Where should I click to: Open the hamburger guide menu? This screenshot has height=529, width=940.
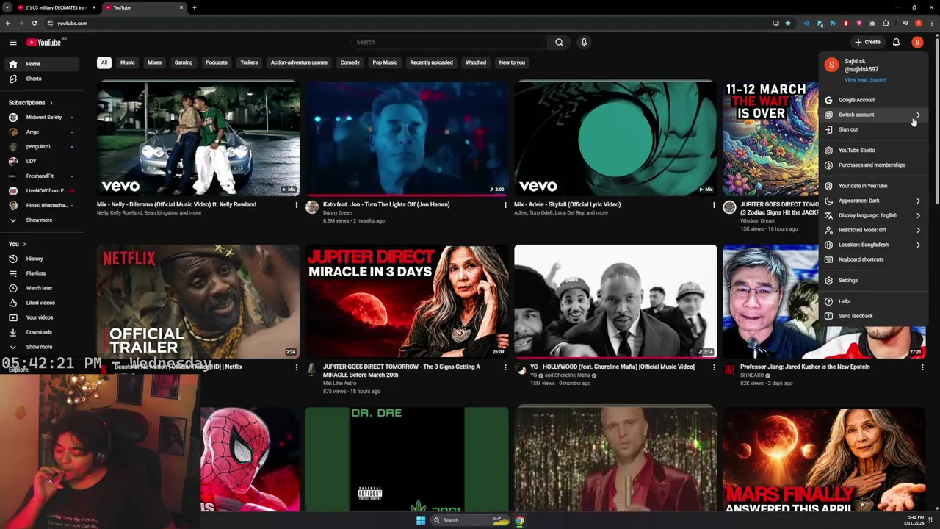[x=12, y=42]
